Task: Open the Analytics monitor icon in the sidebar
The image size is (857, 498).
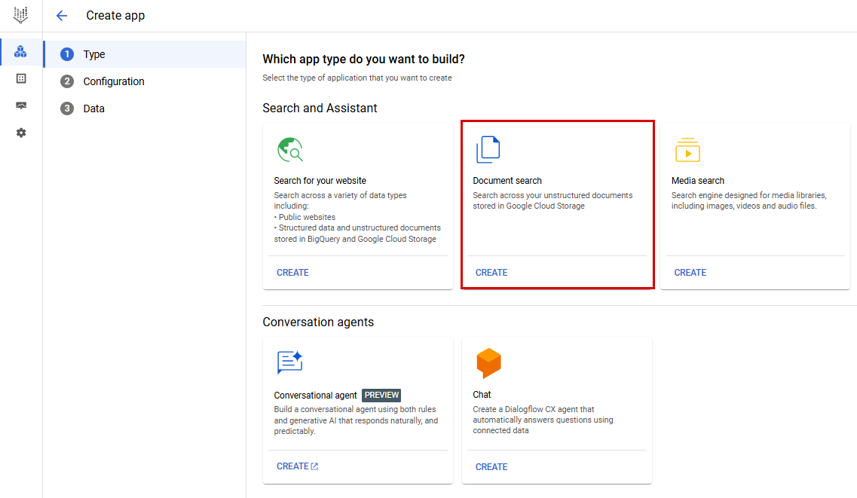Action: pyautogui.click(x=21, y=105)
